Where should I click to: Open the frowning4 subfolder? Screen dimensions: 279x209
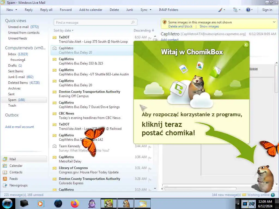[x=18, y=60]
